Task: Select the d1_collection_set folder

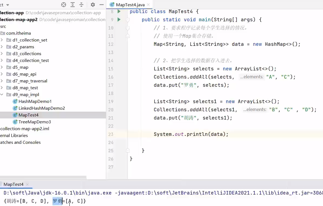Action: click(x=30, y=40)
